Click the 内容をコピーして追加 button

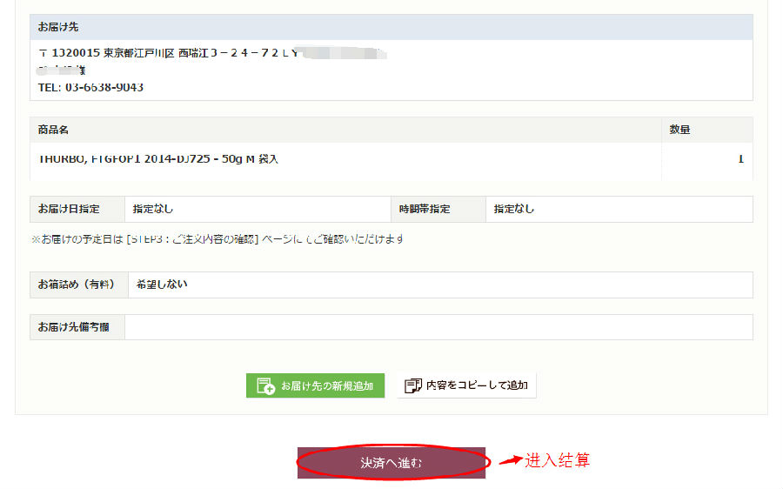(x=466, y=385)
